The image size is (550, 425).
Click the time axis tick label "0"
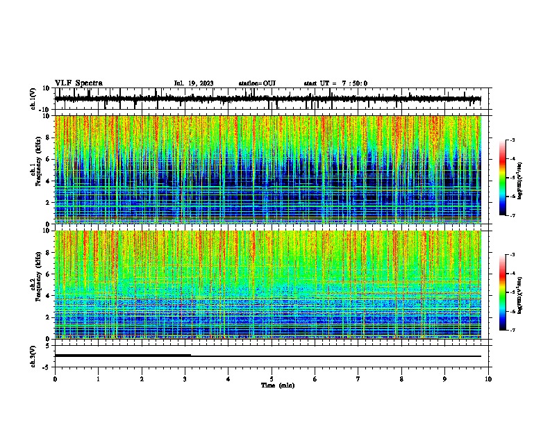[55, 379]
